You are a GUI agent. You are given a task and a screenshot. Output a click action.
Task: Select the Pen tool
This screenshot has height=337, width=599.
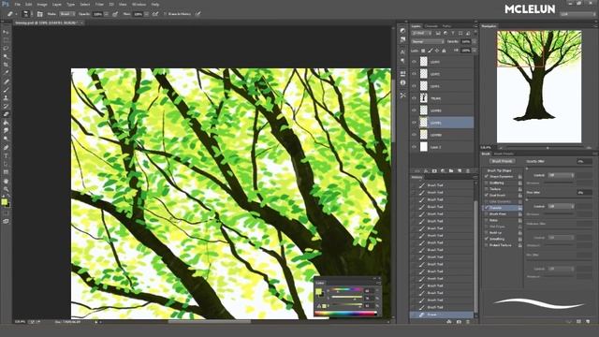6,148
